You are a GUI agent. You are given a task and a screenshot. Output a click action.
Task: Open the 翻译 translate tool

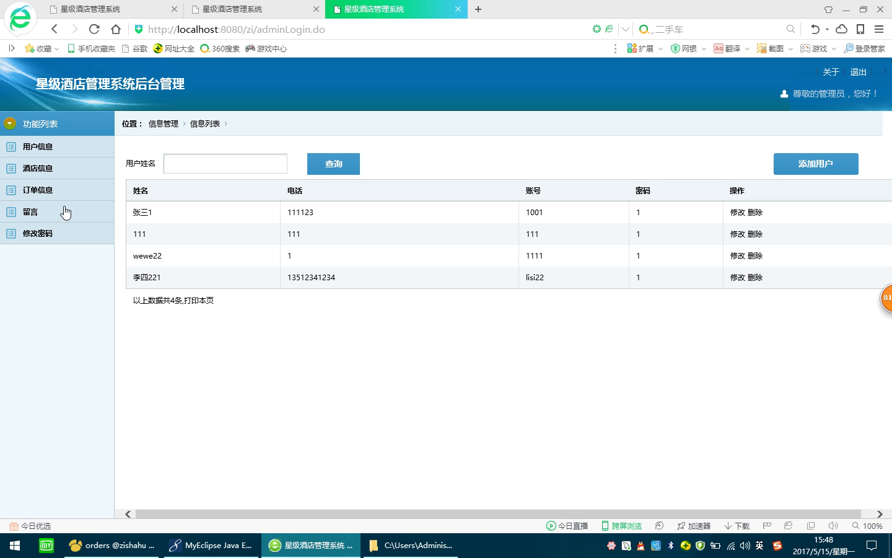tap(727, 48)
